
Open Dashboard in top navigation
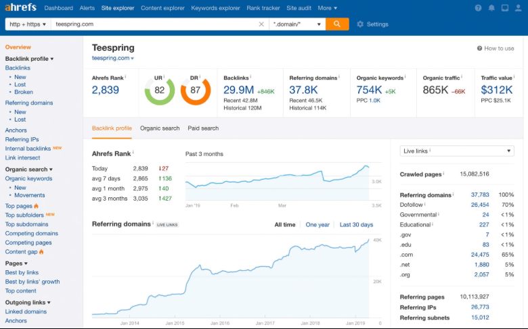point(59,8)
